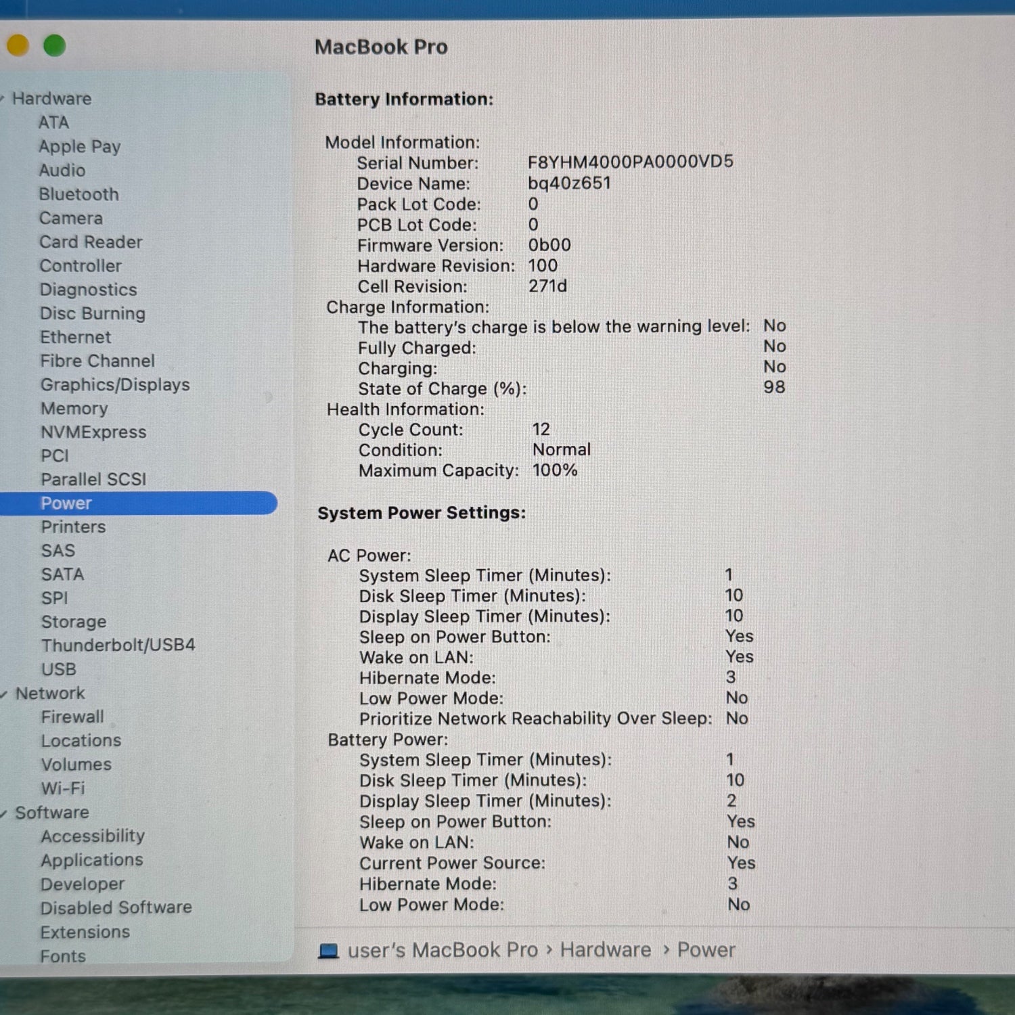
Task: Collapse the Software section chevron
Action: coord(4,813)
